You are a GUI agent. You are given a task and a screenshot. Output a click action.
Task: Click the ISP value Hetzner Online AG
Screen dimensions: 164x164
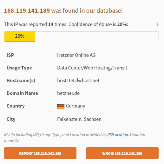pyautogui.click(x=76, y=55)
